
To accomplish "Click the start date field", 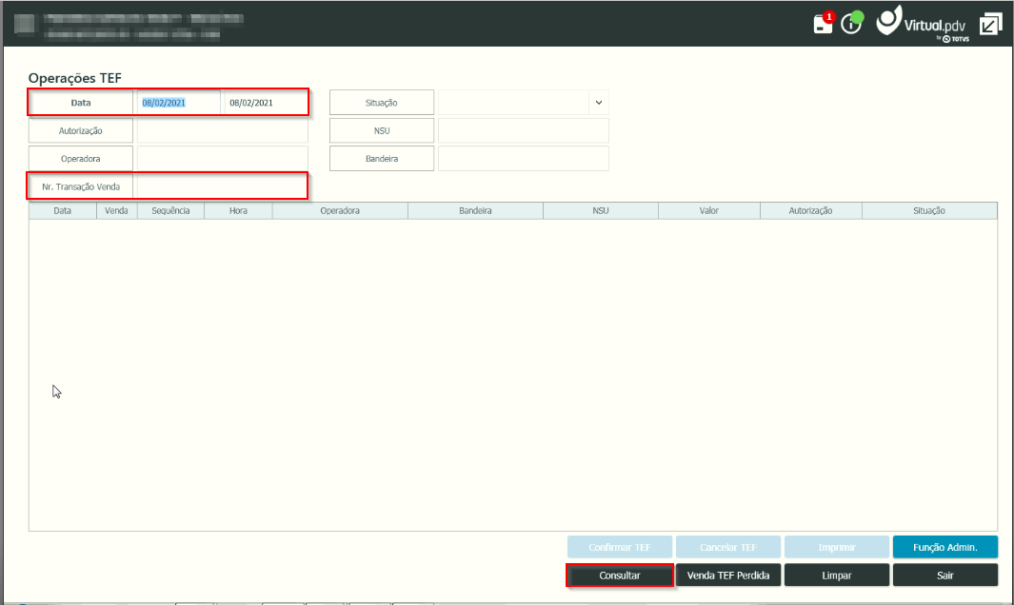I will [178, 103].
